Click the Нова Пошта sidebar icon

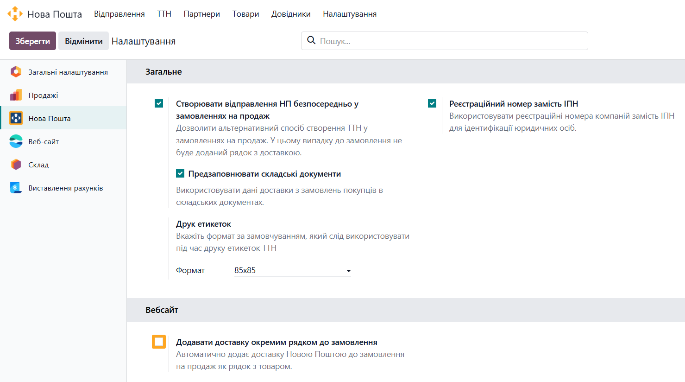(16, 118)
